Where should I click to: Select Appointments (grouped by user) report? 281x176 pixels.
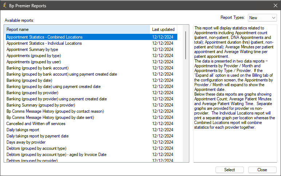point(91,62)
